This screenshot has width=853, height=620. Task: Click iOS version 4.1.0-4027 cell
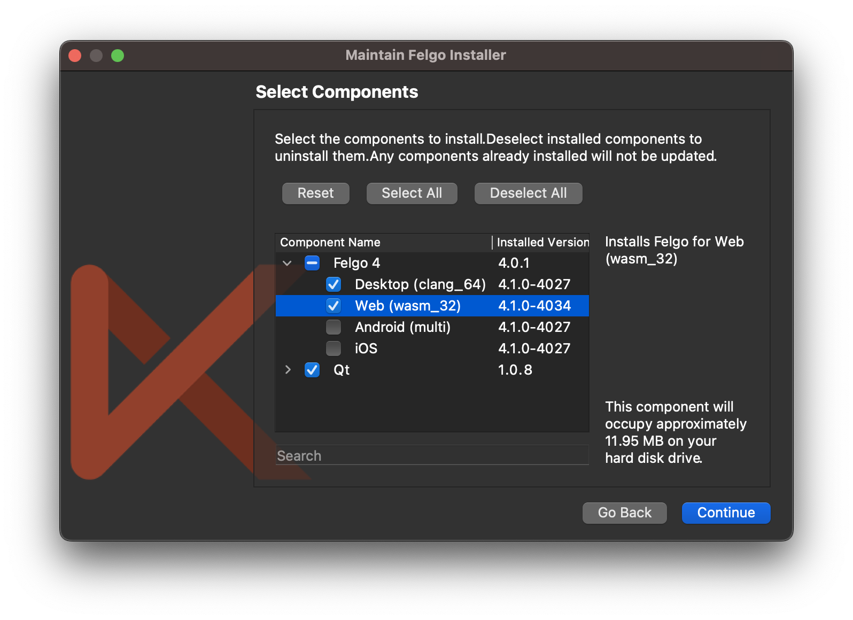534,348
